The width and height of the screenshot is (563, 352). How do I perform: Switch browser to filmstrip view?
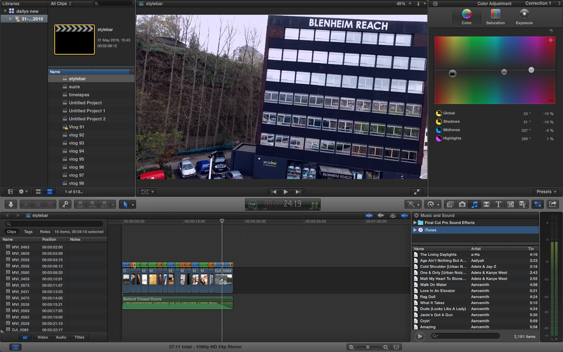click(x=38, y=192)
